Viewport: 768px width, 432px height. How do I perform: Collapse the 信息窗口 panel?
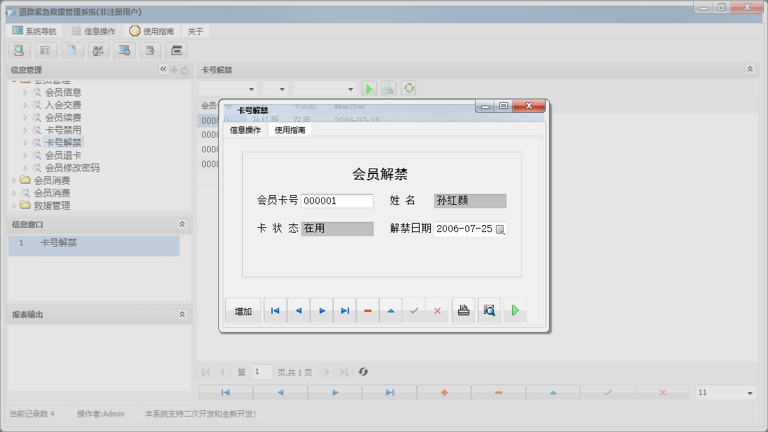[181, 224]
